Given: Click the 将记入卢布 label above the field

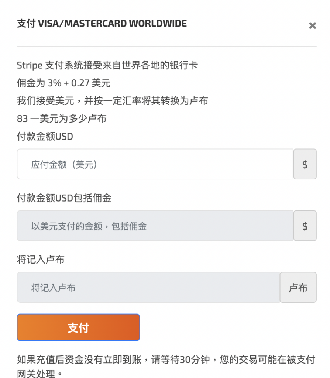Looking at the screenshot, I should click(41, 260).
